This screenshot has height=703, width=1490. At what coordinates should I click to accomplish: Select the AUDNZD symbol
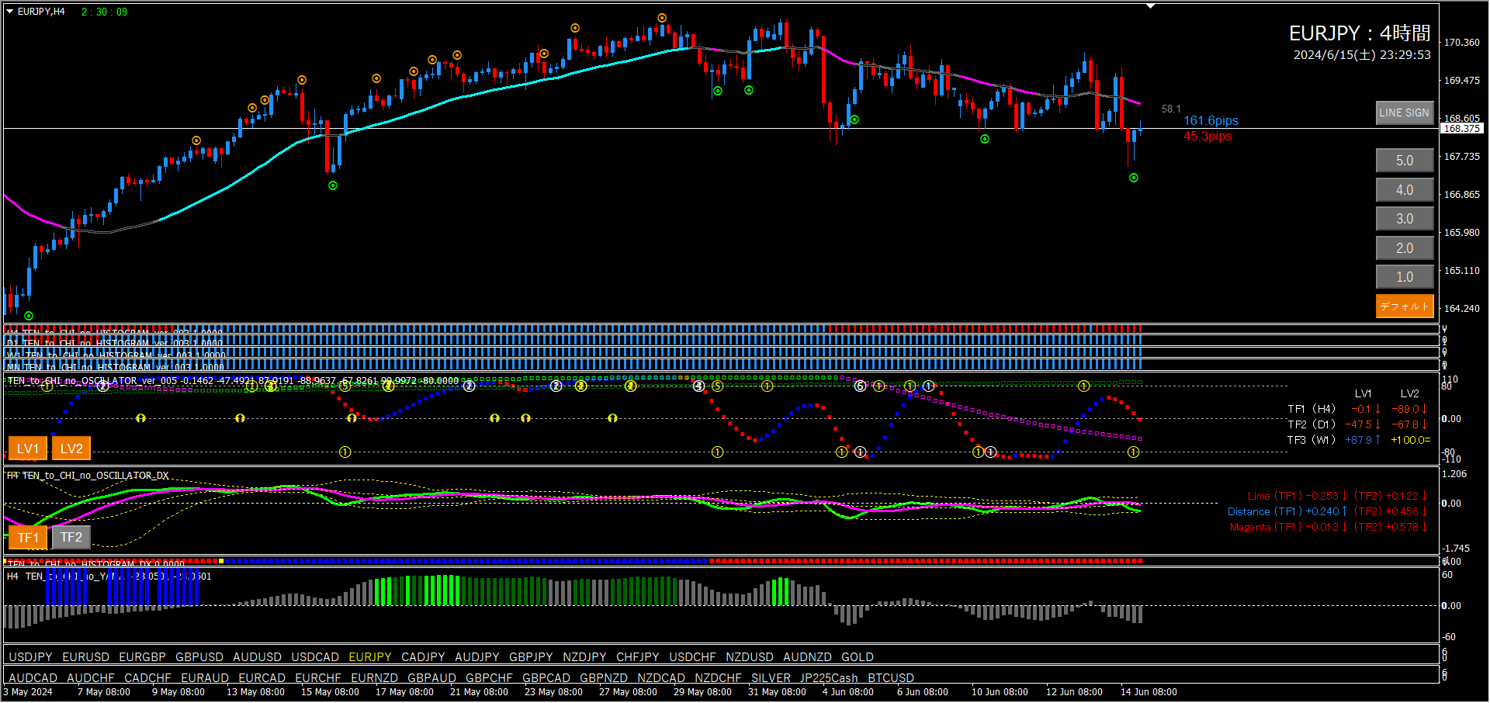(807, 657)
